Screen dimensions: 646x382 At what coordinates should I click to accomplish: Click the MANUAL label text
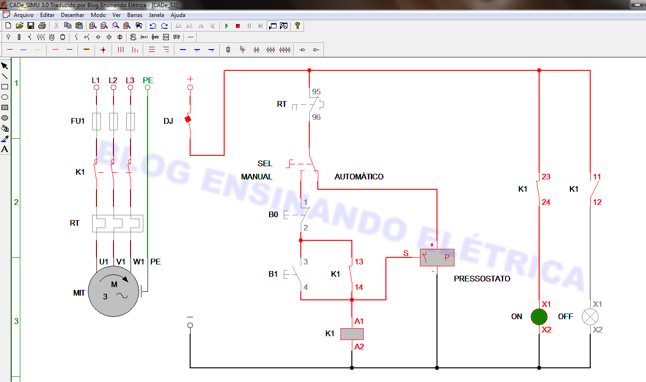point(257,177)
